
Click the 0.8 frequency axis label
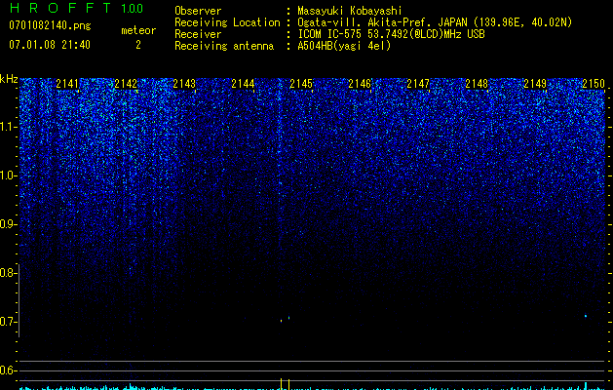click(x=7, y=273)
